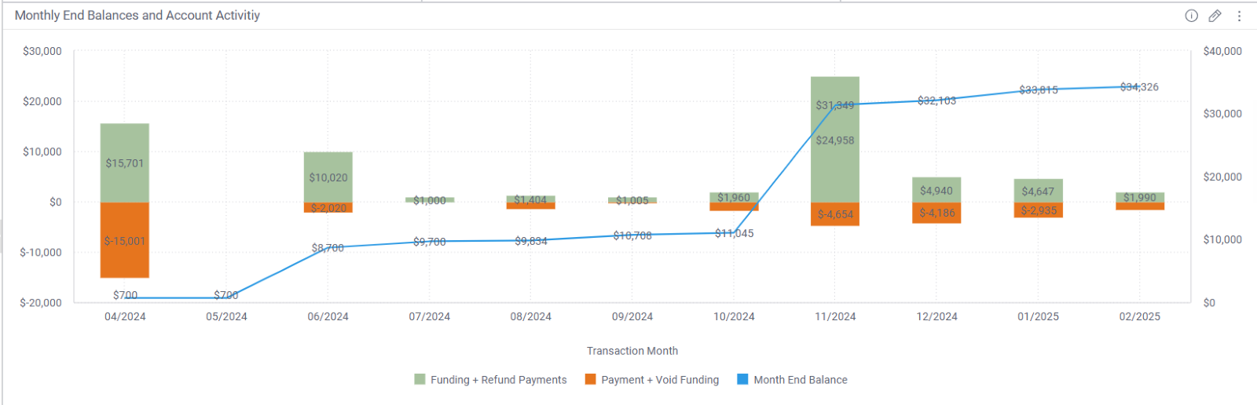
Task: Click the 04/2024 x-axis label
Action: click(125, 316)
